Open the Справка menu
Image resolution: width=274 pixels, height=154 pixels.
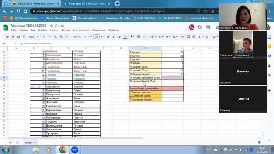(113, 30)
